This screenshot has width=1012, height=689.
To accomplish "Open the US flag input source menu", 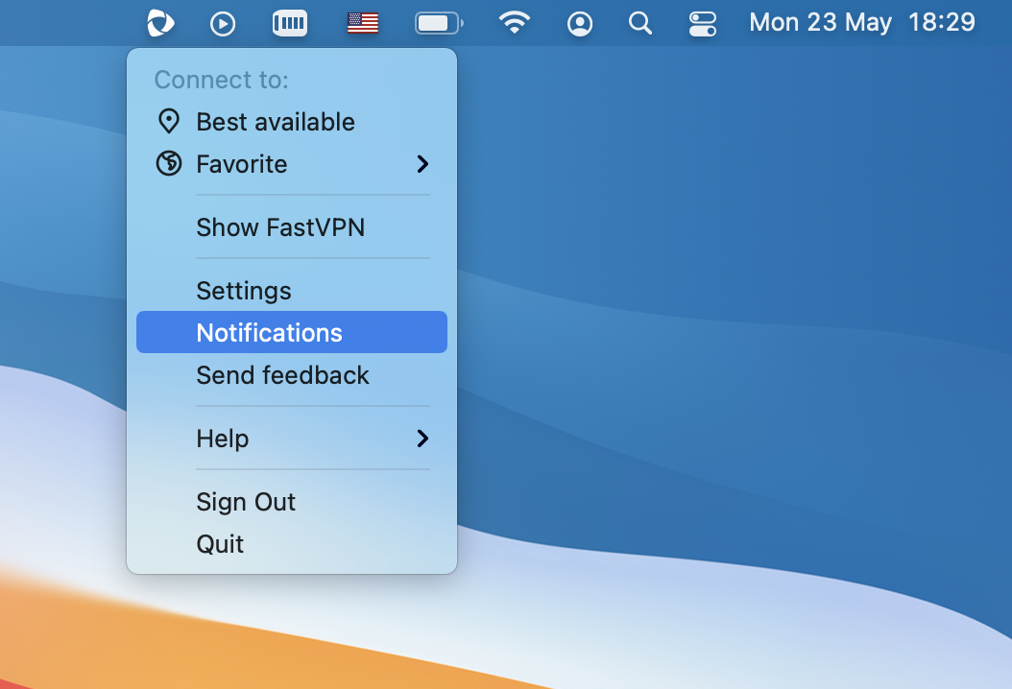I will click(363, 23).
